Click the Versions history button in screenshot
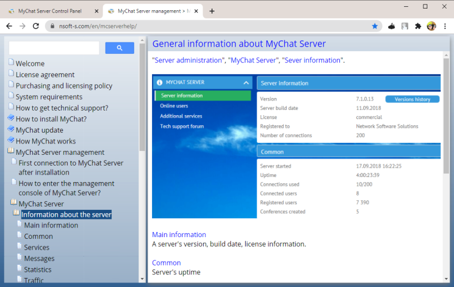This screenshot has width=454, height=287. point(413,99)
